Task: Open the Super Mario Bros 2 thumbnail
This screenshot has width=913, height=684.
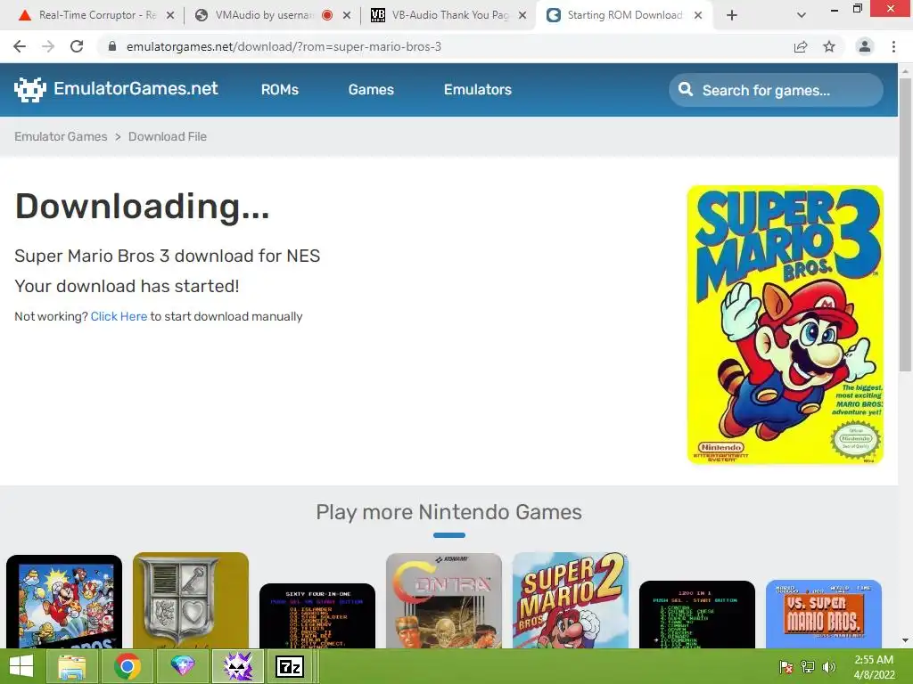Action: [570, 600]
